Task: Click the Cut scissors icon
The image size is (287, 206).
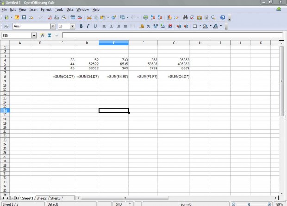Action: tap(87, 18)
